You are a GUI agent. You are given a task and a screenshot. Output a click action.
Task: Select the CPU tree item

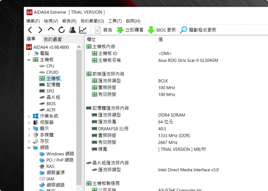(x=47, y=66)
